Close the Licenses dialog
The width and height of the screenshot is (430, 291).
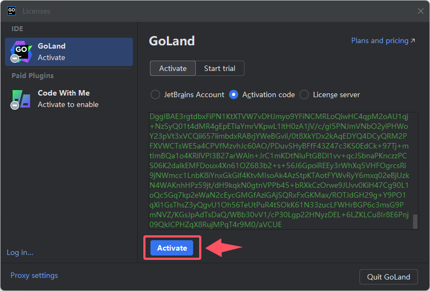point(420,11)
